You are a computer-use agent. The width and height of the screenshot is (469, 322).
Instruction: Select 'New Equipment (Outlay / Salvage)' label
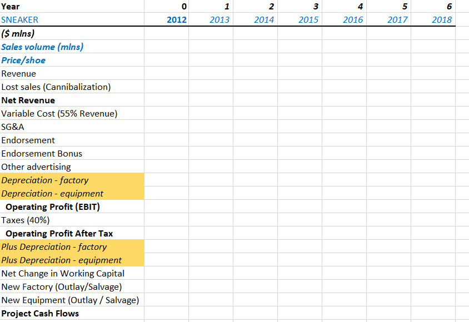click(x=72, y=300)
